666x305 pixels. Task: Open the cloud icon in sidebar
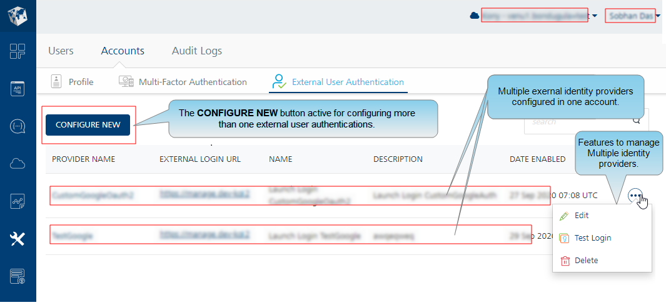click(x=18, y=164)
